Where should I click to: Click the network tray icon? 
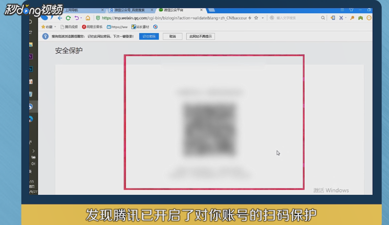coord(33,157)
